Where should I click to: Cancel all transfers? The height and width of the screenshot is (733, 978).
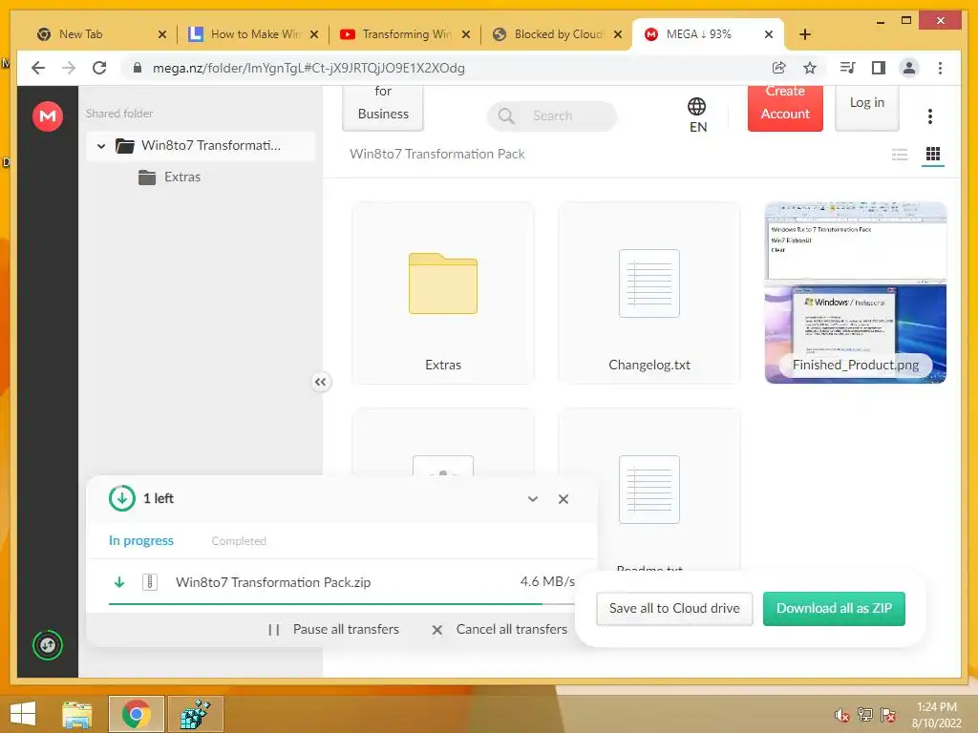499,630
